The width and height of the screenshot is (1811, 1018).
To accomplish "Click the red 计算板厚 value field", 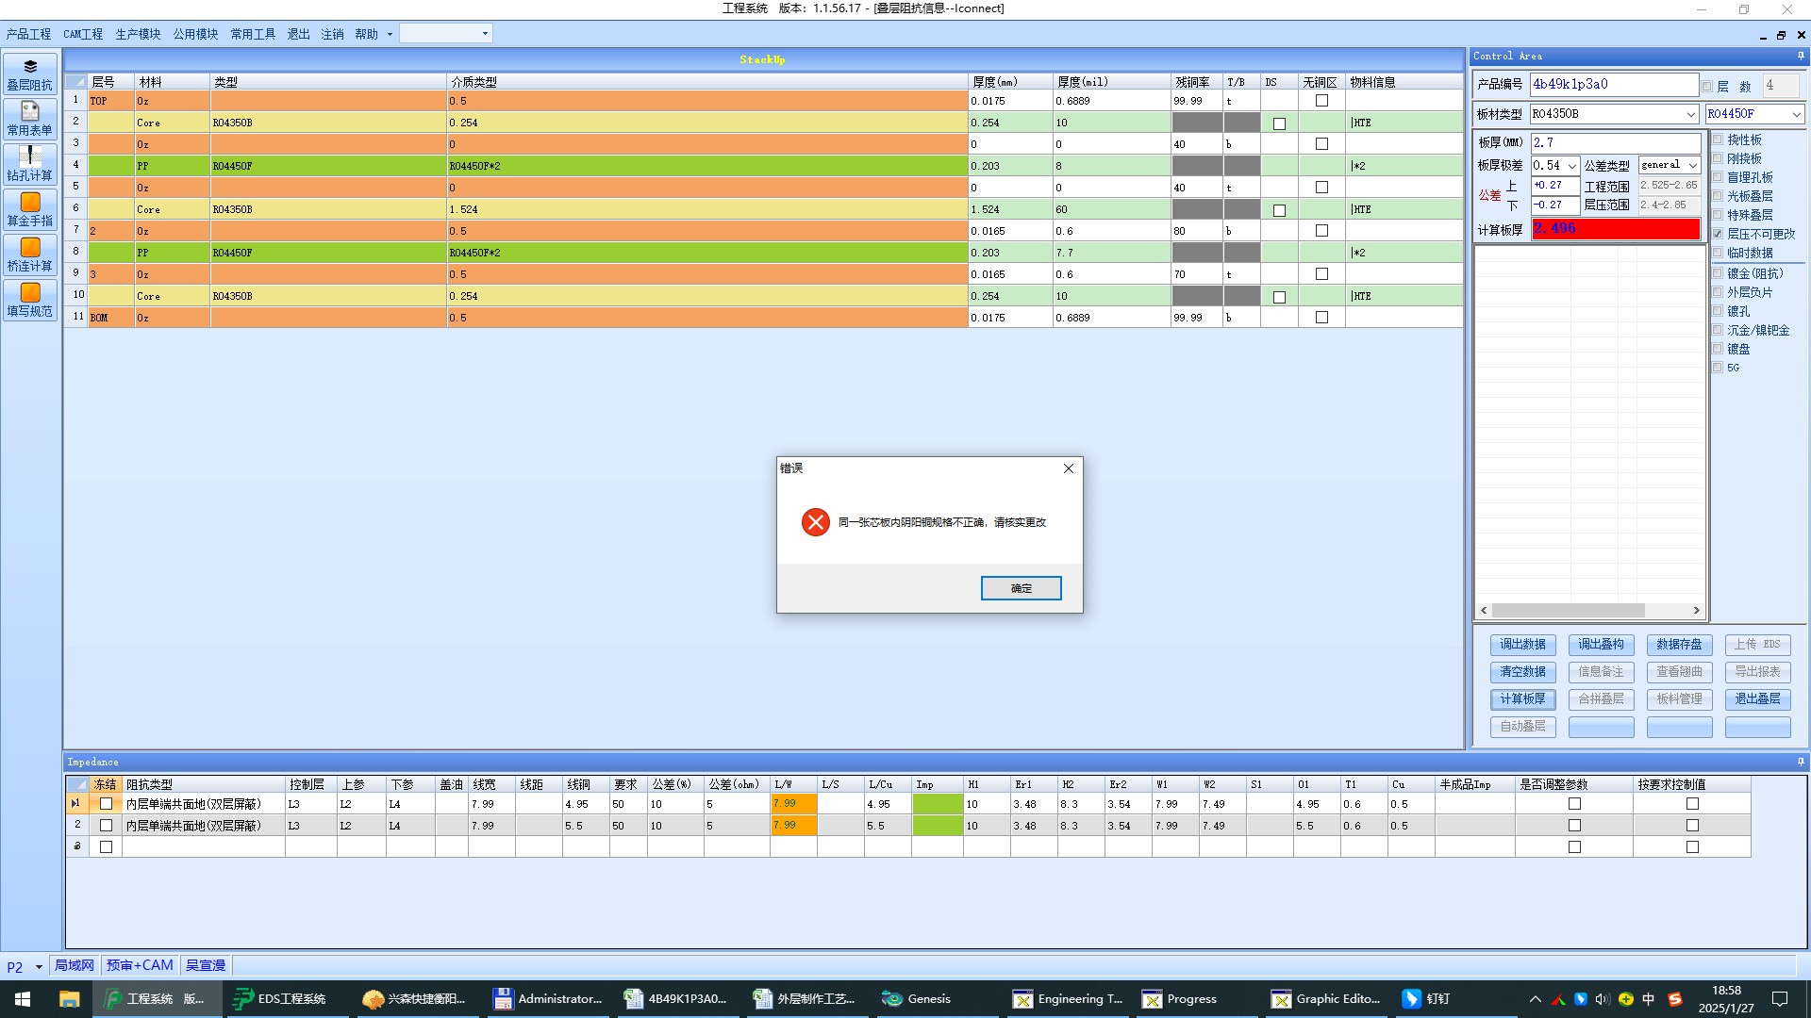I will click(x=1615, y=229).
